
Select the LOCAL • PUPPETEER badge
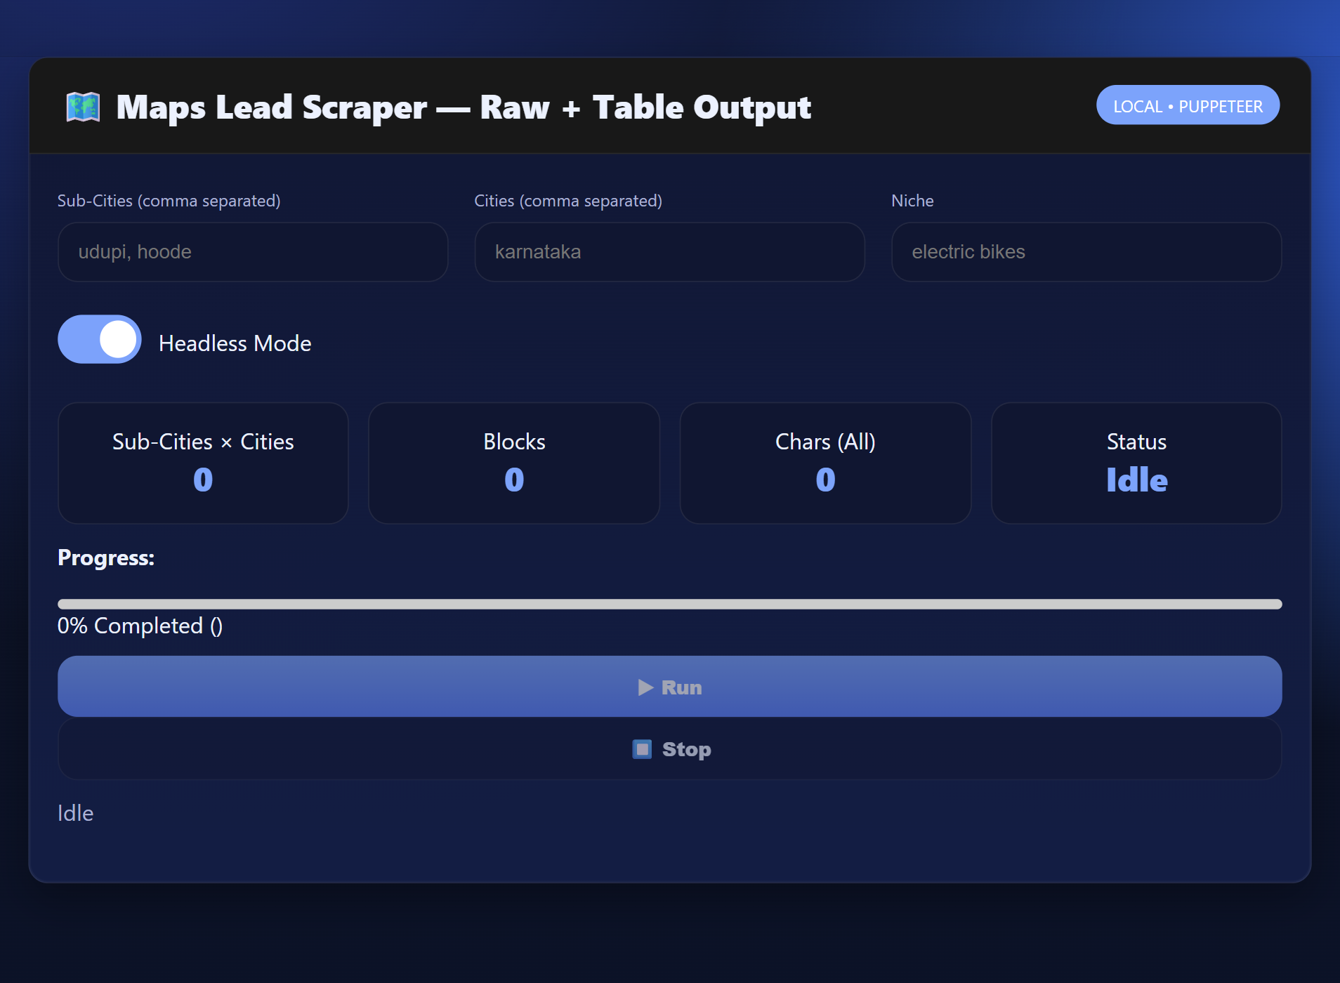tap(1188, 105)
